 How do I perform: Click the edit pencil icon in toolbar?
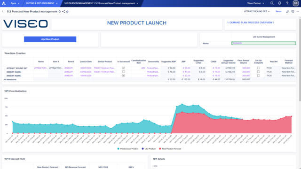pyautogui.click(x=287, y=11)
